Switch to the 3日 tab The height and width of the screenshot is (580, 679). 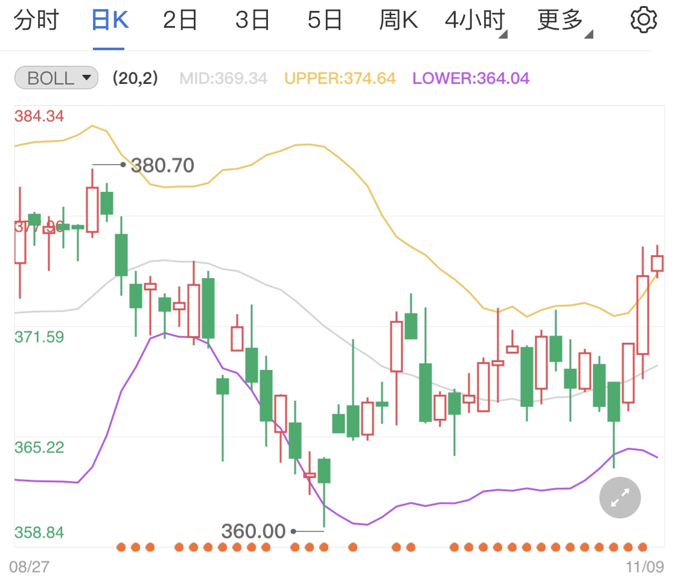252,20
